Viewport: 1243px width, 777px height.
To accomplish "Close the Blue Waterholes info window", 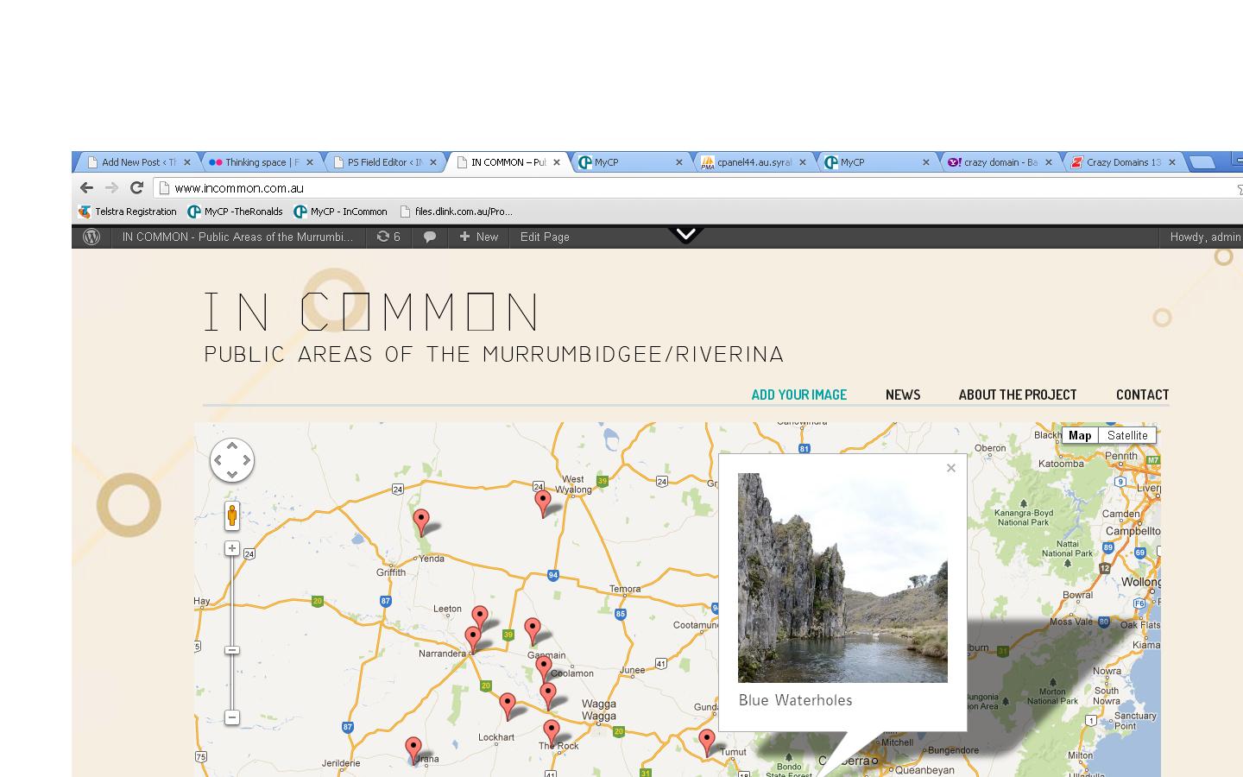I will (x=951, y=468).
